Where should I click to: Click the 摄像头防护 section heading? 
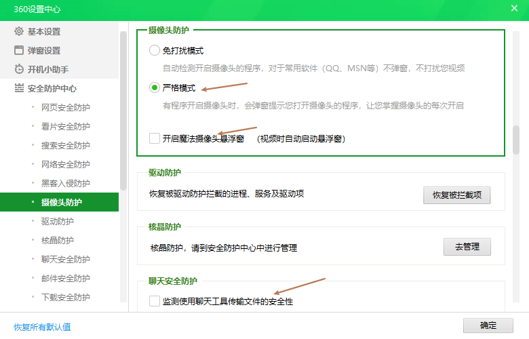click(x=169, y=30)
